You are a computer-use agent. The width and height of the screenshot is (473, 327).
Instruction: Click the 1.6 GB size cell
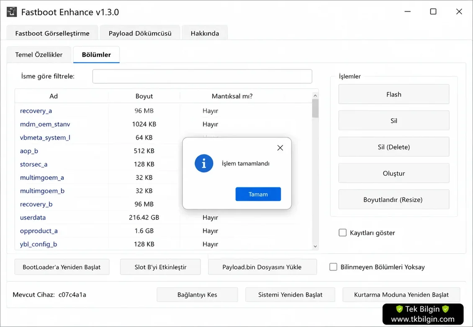144,231
